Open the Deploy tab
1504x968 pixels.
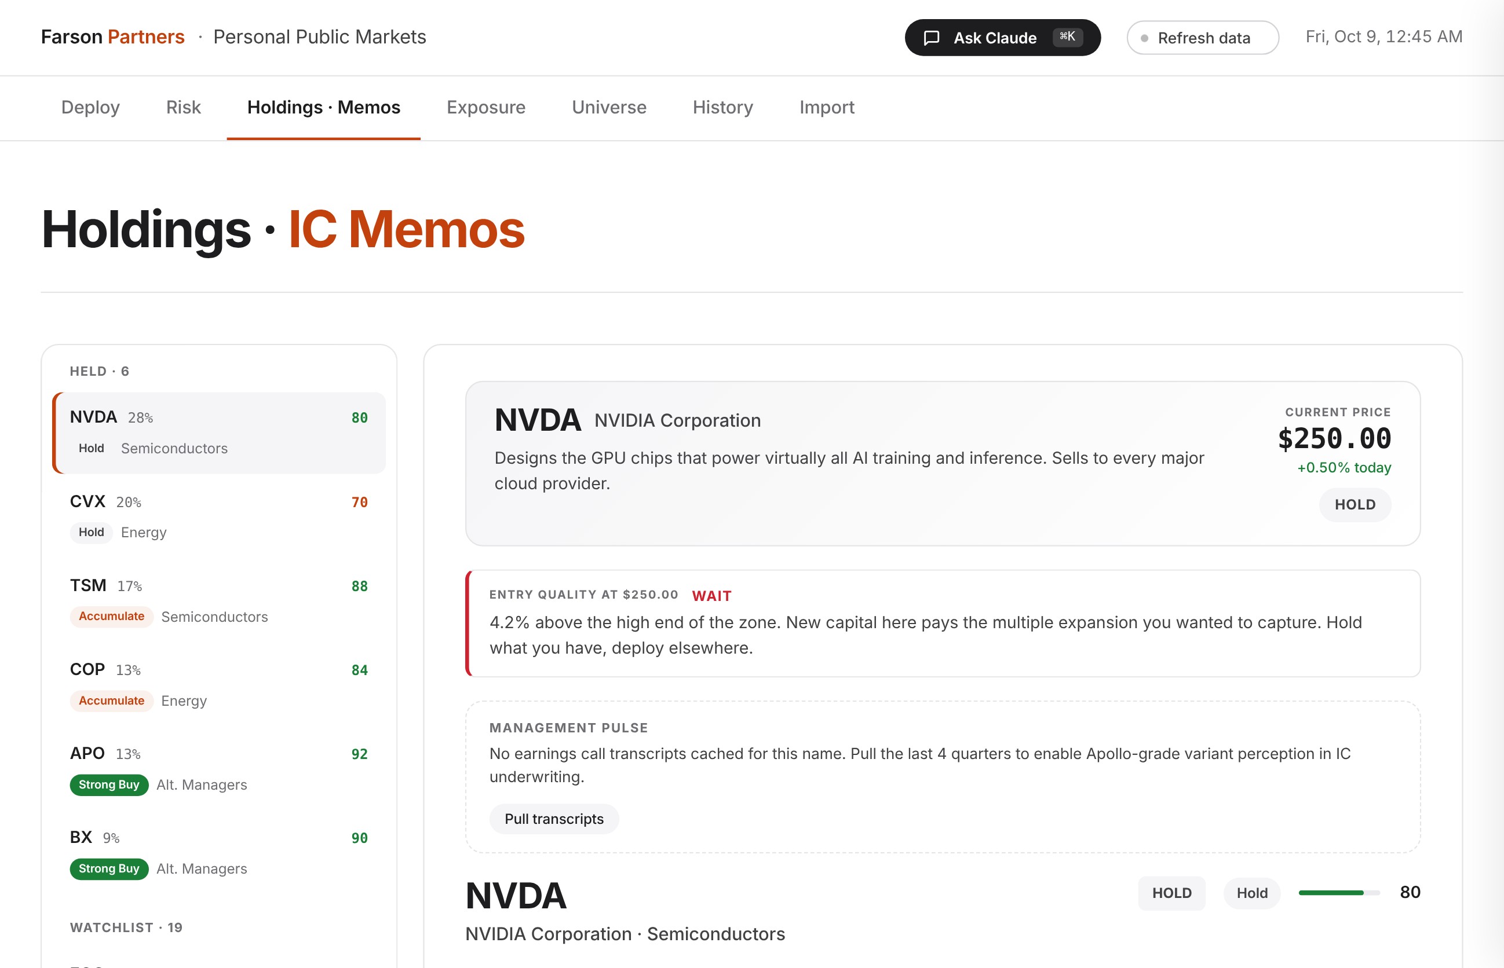click(x=90, y=108)
